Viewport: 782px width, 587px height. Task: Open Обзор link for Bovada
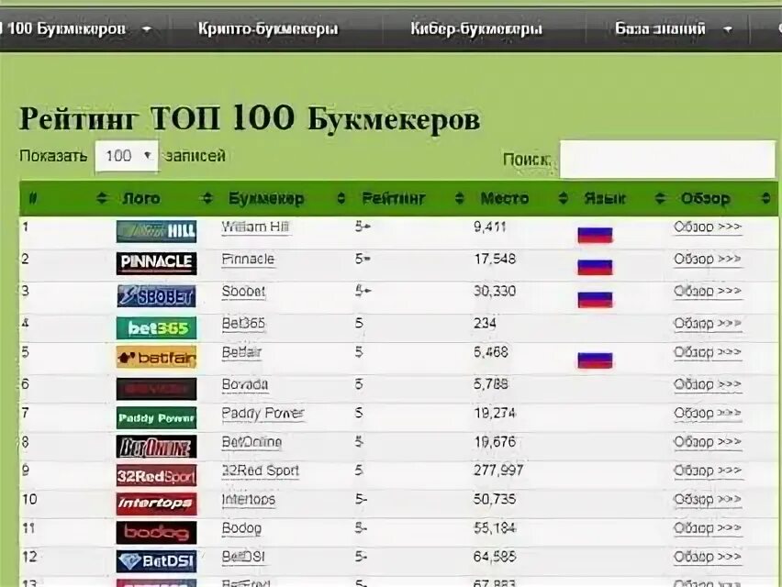pos(708,384)
